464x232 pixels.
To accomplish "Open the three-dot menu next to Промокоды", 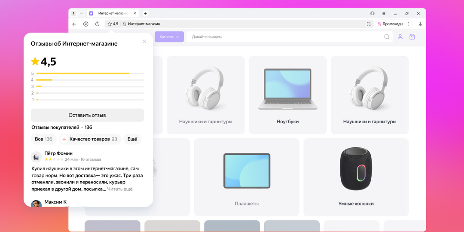I will 409,24.
